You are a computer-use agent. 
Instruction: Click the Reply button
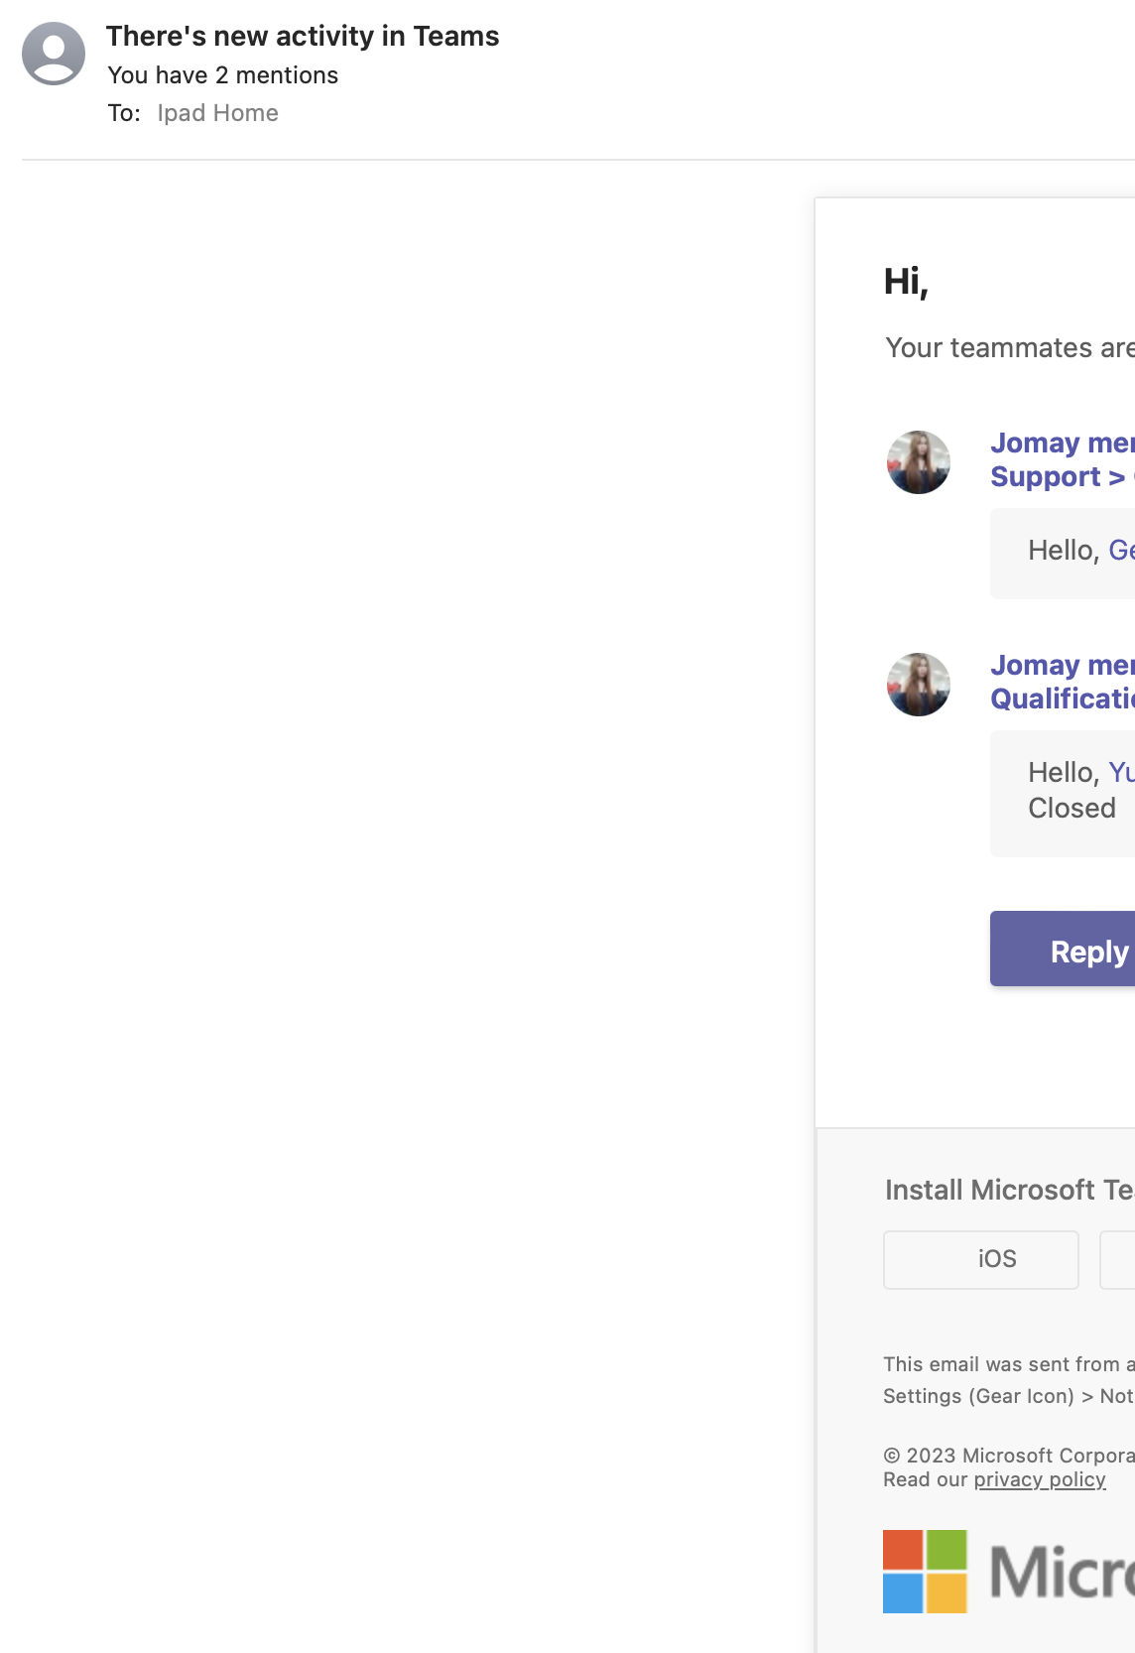[1063, 949]
